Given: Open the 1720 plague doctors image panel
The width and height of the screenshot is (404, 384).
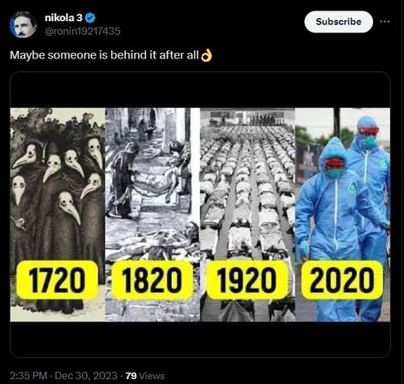Looking at the screenshot, I should (58, 214).
